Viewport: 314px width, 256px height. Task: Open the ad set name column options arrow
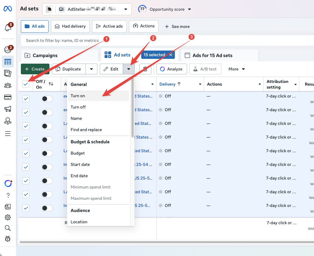pyautogui.click(x=153, y=84)
